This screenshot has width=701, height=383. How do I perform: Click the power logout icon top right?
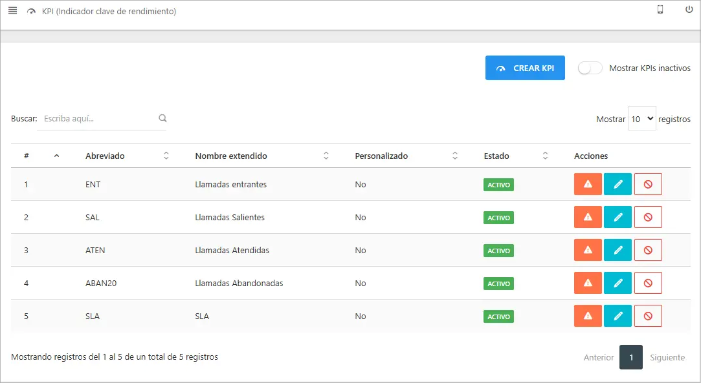(687, 9)
